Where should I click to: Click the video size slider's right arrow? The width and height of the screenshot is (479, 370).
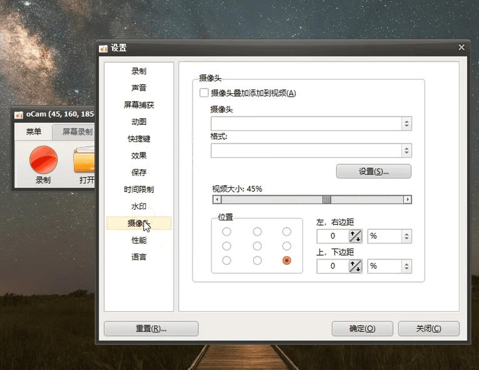[408, 200]
